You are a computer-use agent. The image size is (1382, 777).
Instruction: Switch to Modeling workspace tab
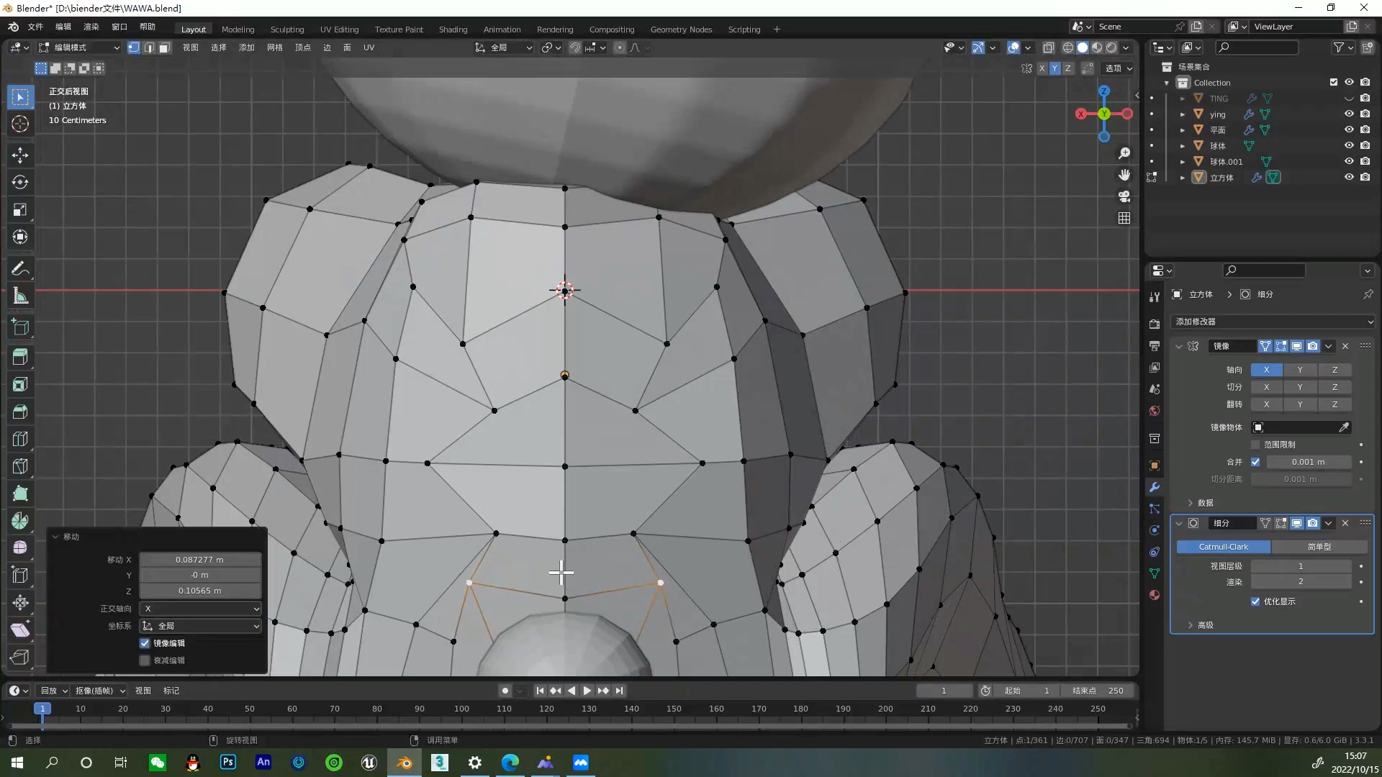tap(238, 29)
